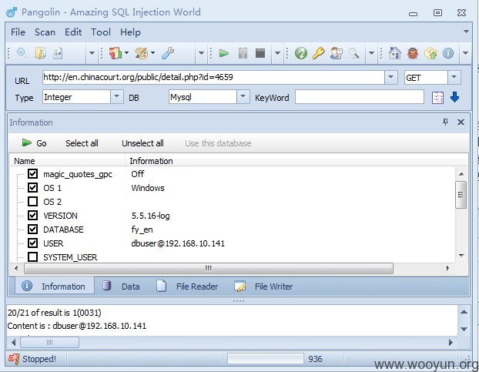Switch to the Data tab
Screen dimensions: 479x372
(x=121, y=287)
